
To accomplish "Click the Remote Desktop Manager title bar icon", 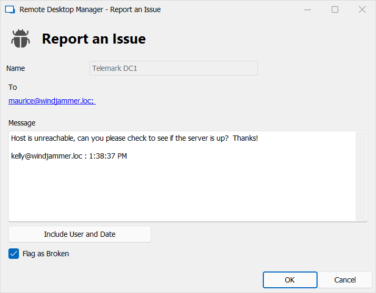I will point(9,9).
